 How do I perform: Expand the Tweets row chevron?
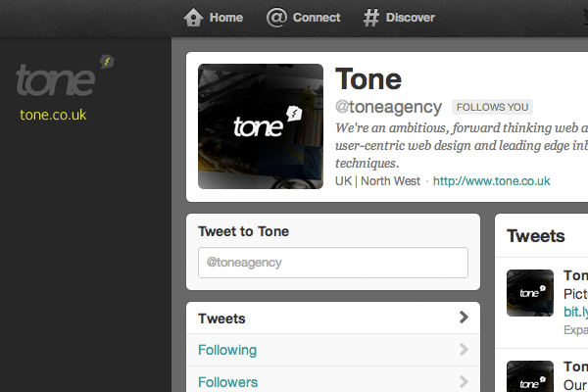[464, 318]
